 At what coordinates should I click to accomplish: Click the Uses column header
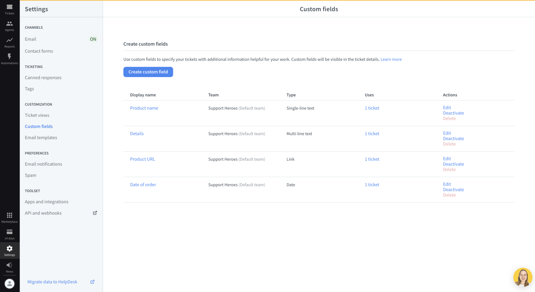[x=369, y=95]
